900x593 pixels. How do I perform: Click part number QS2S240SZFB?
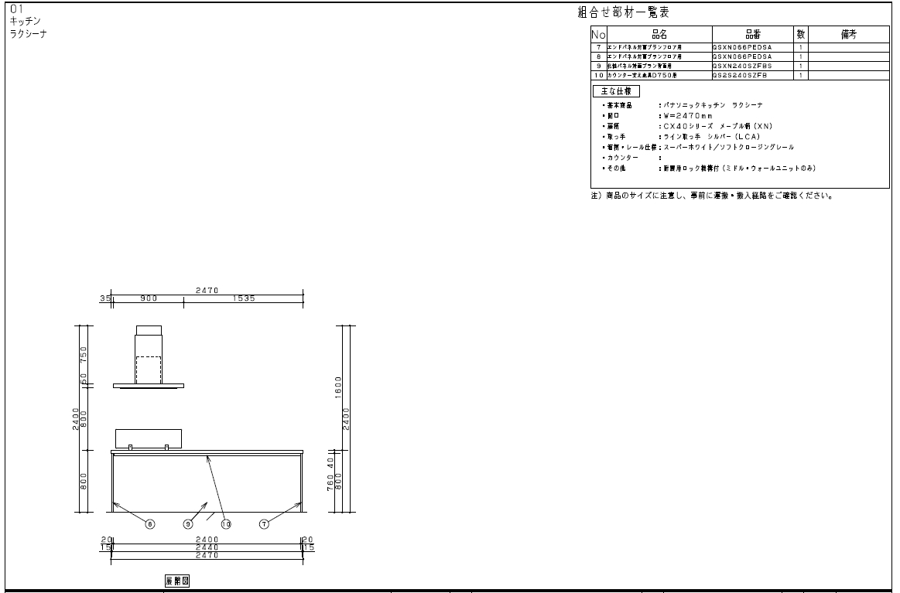coord(740,75)
